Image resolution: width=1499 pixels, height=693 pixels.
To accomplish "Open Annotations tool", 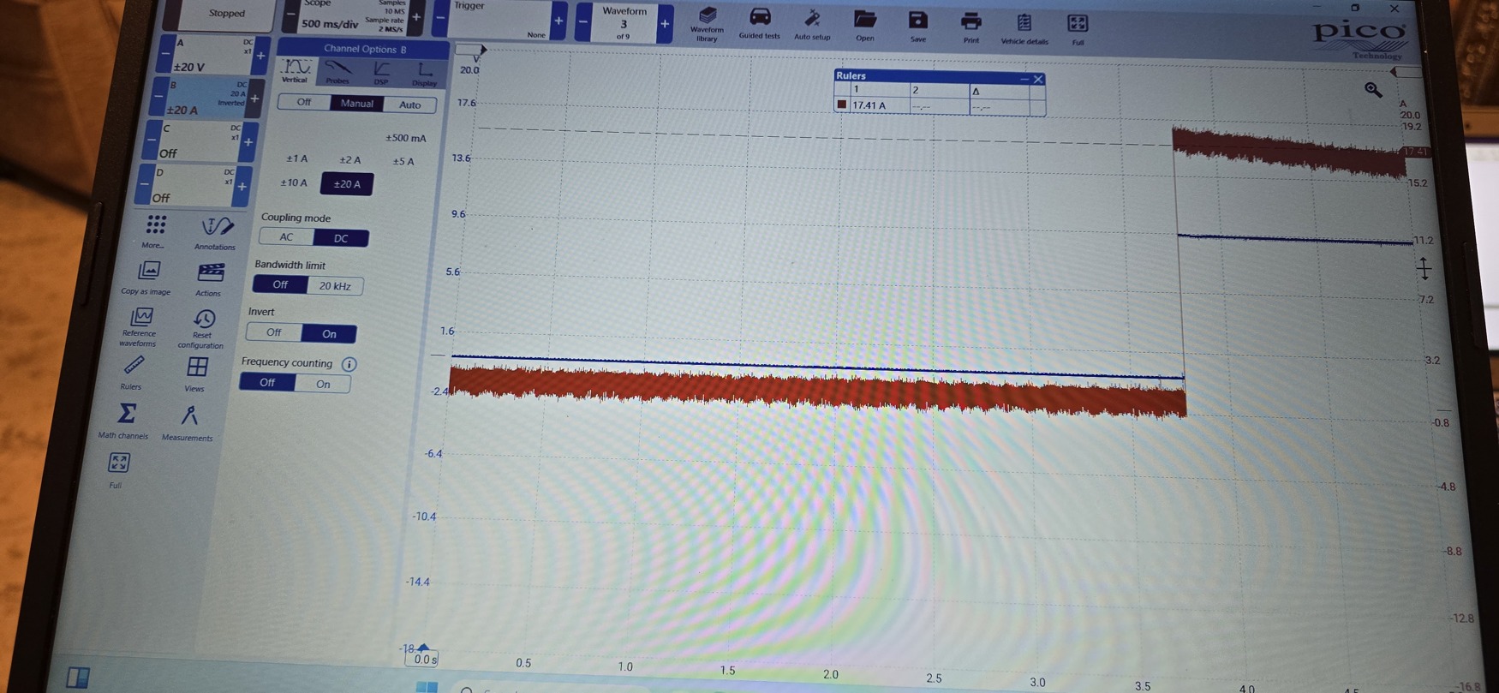I will tap(216, 233).
